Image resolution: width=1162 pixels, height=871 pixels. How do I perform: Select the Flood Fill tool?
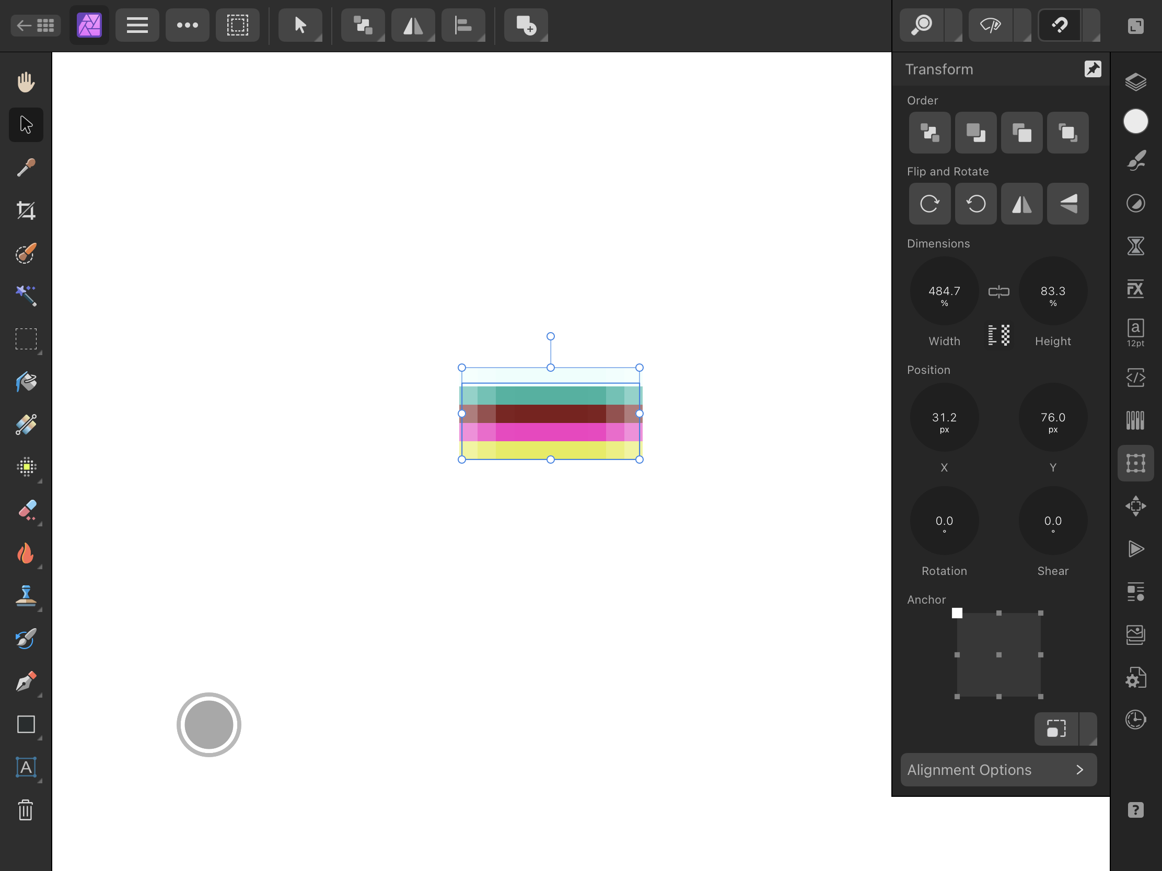26,382
